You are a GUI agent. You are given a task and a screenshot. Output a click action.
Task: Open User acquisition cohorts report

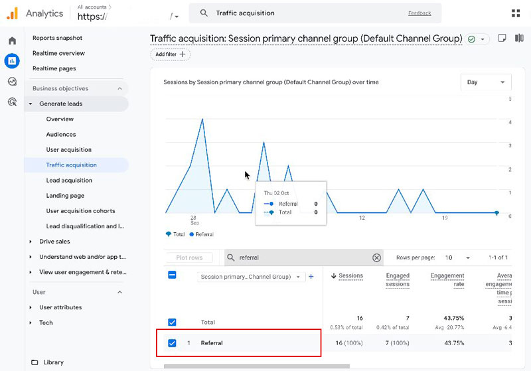click(x=80, y=211)
